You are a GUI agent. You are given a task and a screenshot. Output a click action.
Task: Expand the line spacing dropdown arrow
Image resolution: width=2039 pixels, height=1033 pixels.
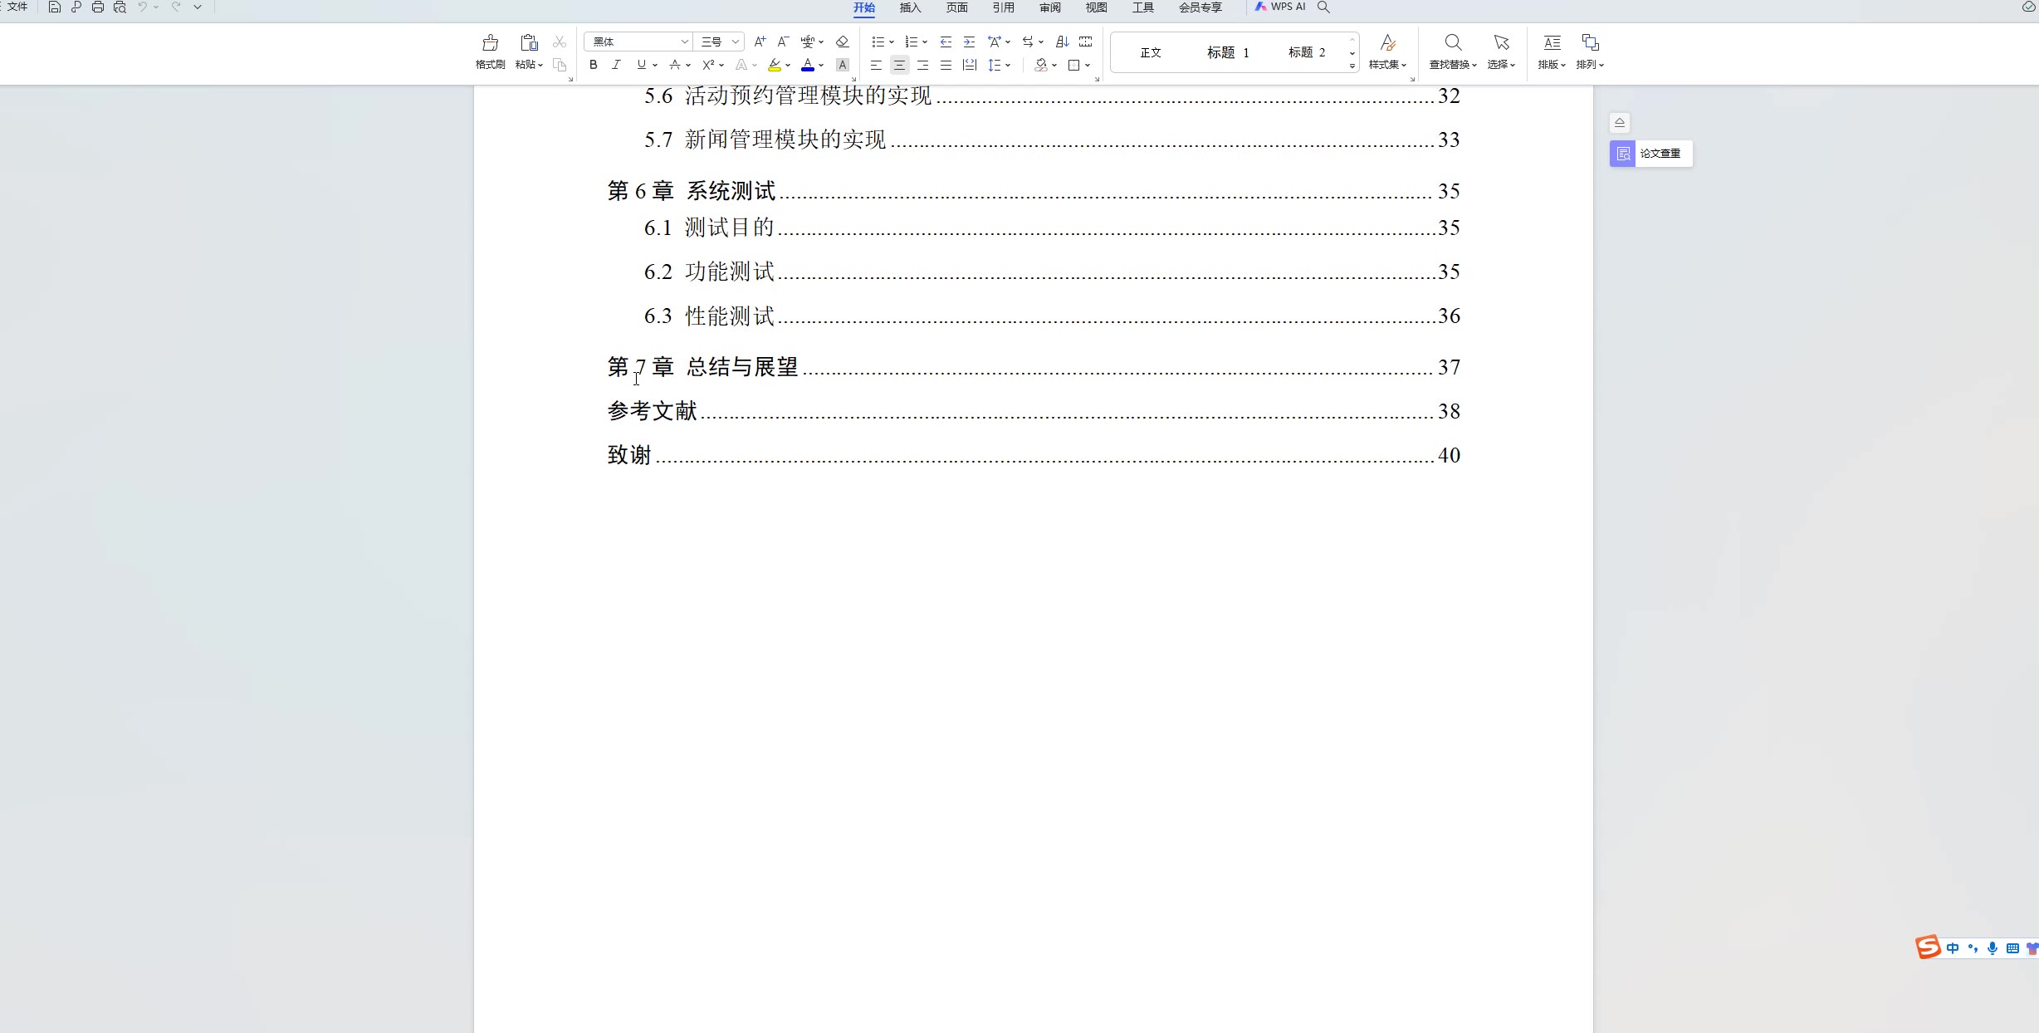pos(1008,65)
